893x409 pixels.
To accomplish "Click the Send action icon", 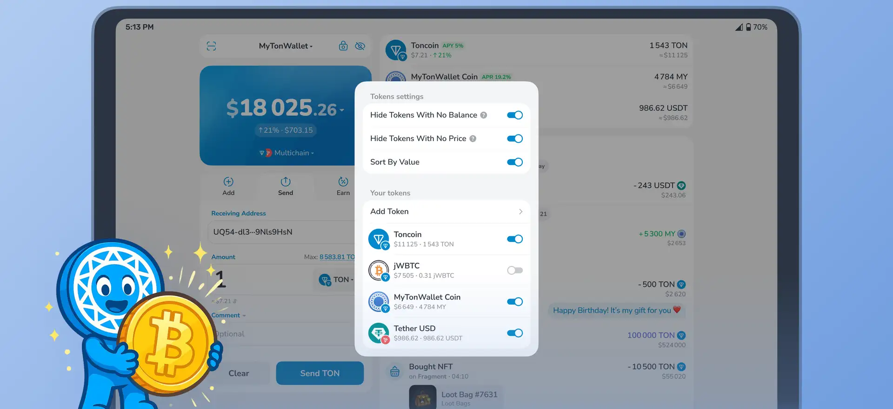I will [286, 182].
